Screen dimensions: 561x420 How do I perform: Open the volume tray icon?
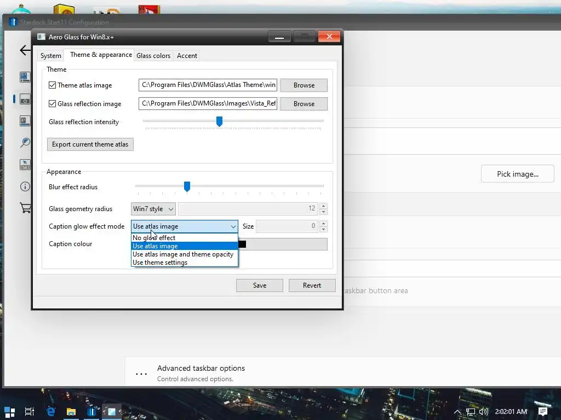pos(484,412)
